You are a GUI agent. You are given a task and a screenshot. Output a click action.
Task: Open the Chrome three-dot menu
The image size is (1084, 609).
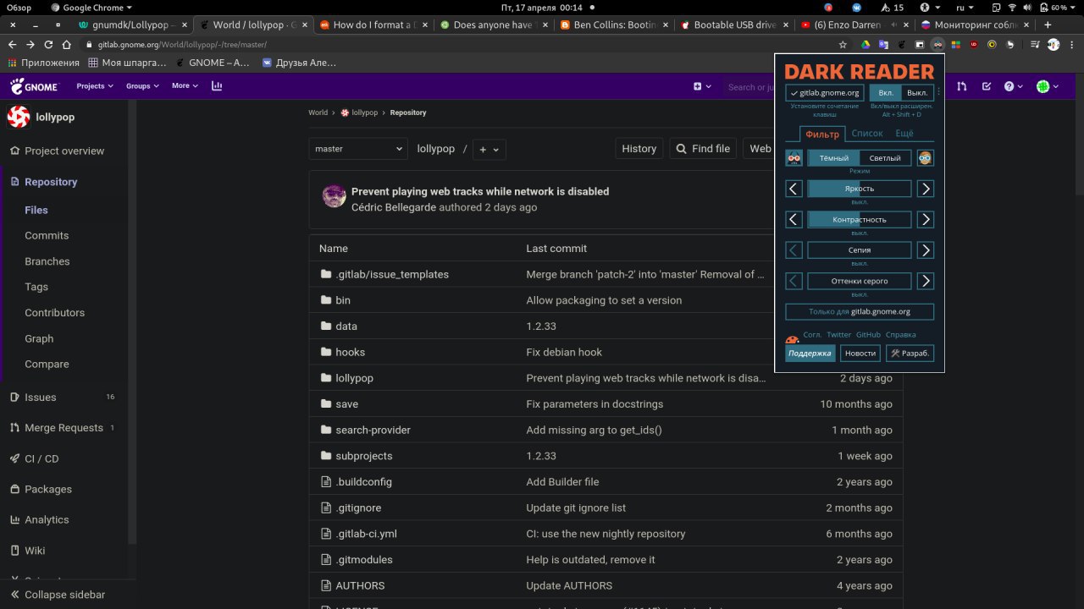tap(1071, 44)
